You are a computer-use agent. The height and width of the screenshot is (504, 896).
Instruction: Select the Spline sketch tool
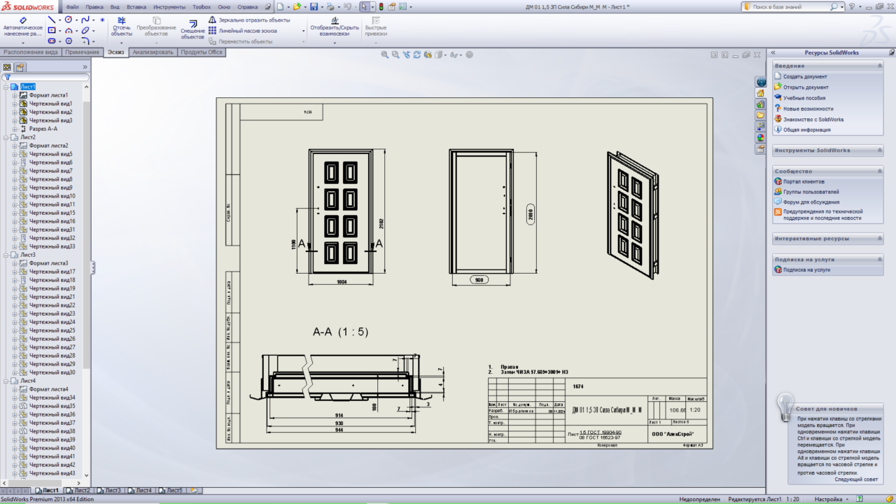pyautogui.click(x=85, y=20)
